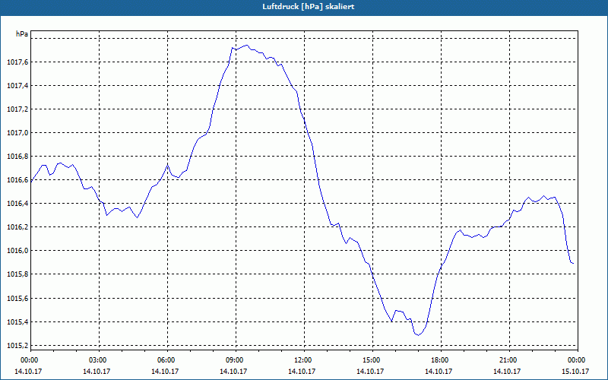Select the 1016,8 y-axis value
Image resolution: width=608 pixels, height=380 pixels.
(x=17, y=157)
